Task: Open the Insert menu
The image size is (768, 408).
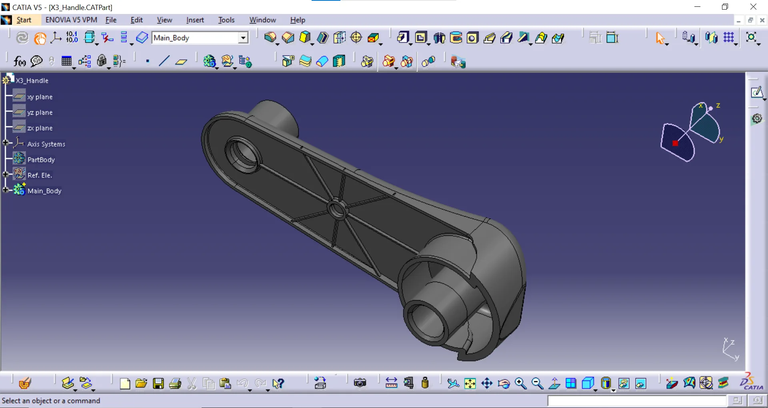Action: (x=195, y=20)
